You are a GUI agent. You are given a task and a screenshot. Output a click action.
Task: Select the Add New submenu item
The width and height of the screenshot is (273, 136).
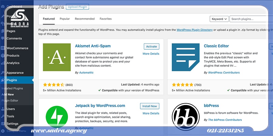(x=8, y=95)
